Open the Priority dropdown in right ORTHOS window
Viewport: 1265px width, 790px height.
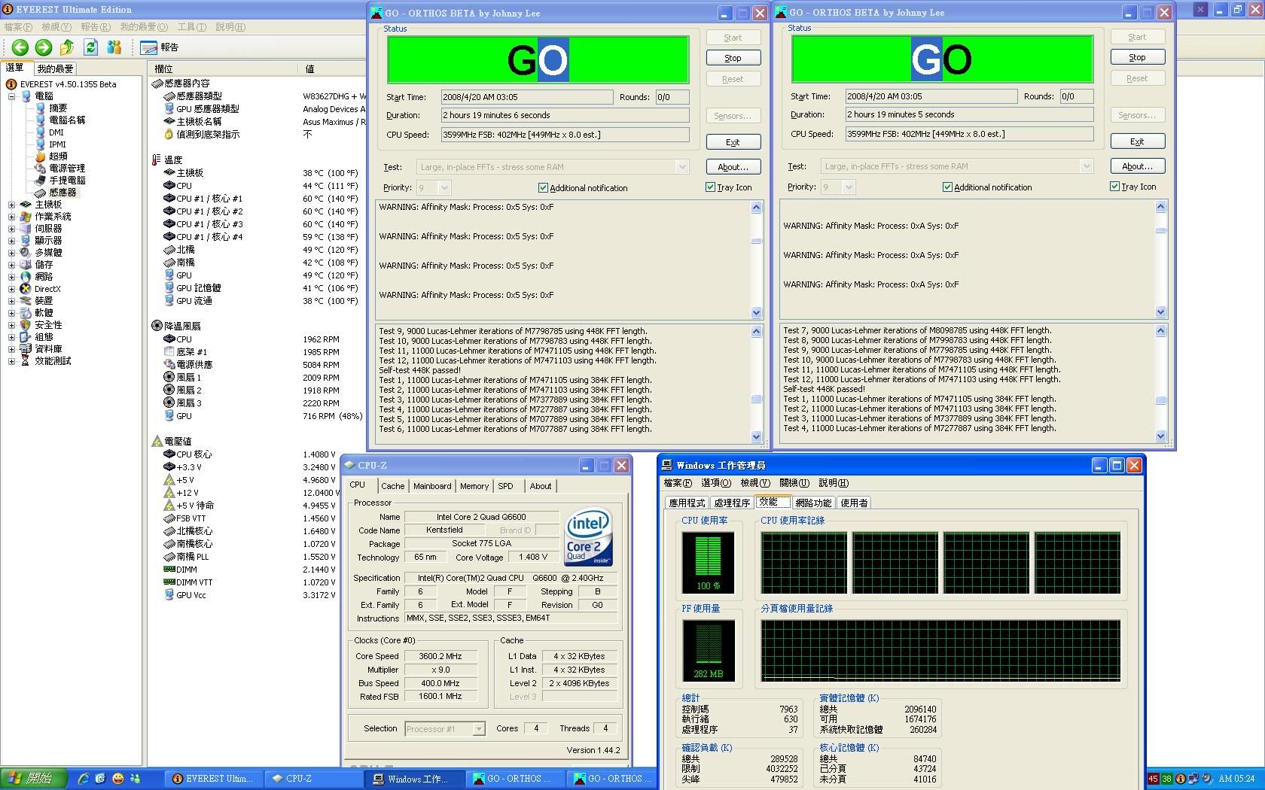click(849, 187)
